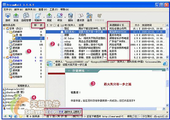The height and width of the screenshot is (120, 170).
Task: Switch to the 源码 preview tab
Action: pos(77,112)
